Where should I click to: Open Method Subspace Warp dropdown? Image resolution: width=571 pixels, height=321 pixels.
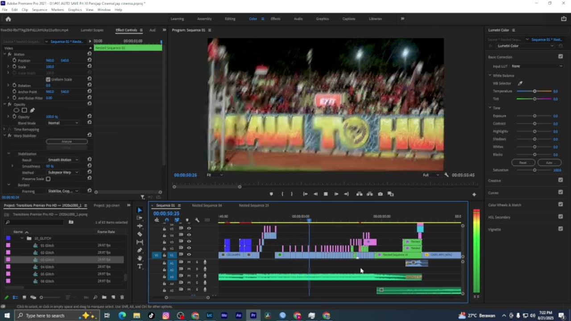(x=63, y=172)
